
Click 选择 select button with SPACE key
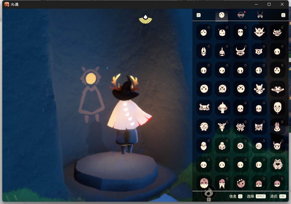point(256,196)
